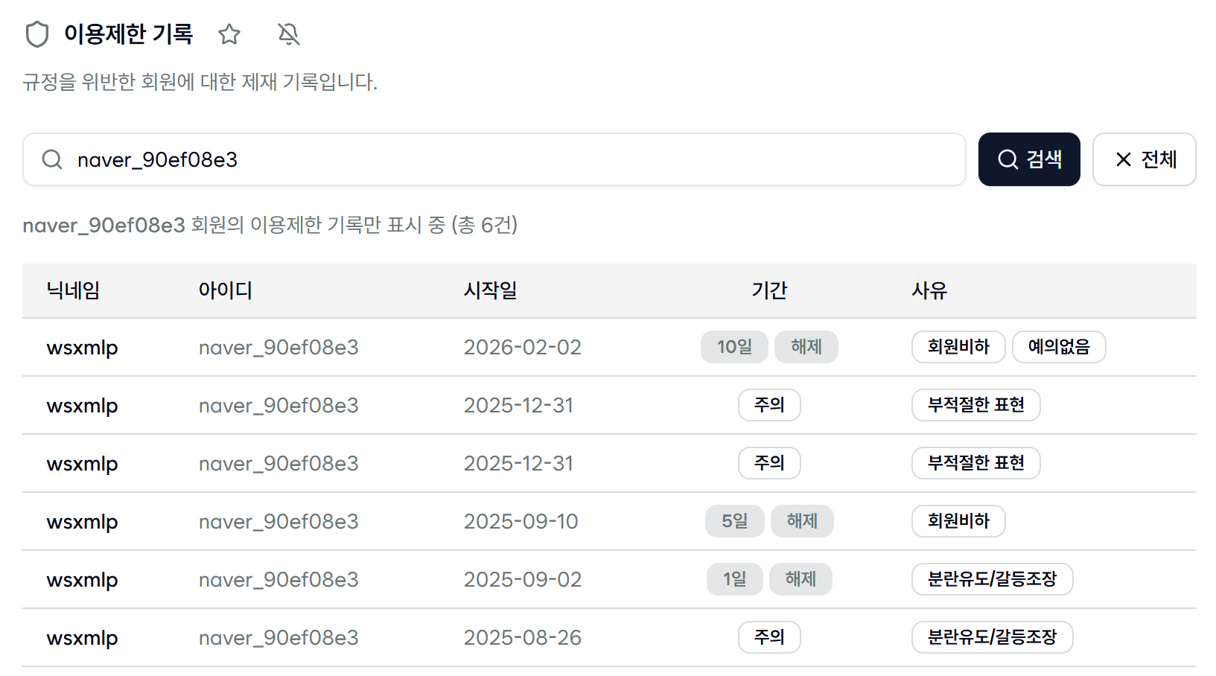Click the 닉네임 column header
Image resolution: width=1216 pixels, height=676 pixels.
point(73,290)
